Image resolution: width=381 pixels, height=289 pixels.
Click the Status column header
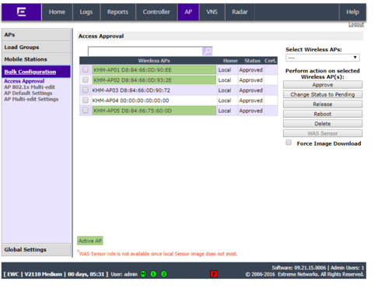pyautogui.click(x=252, y=61)
